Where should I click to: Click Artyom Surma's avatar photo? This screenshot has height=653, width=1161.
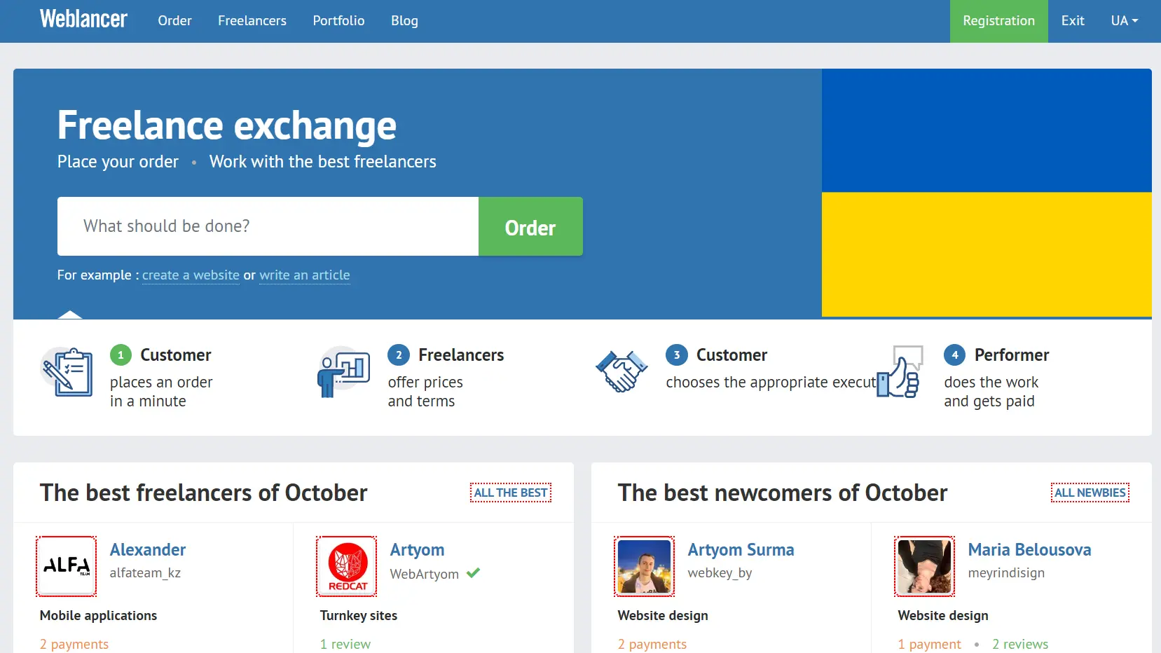click(645, 566)
